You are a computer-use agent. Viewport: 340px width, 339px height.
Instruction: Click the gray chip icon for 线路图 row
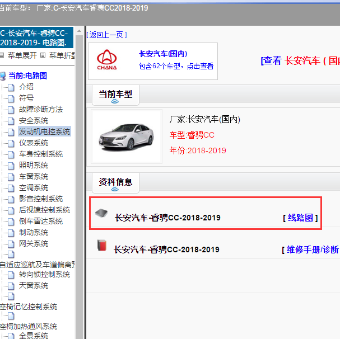pos(101,213)
